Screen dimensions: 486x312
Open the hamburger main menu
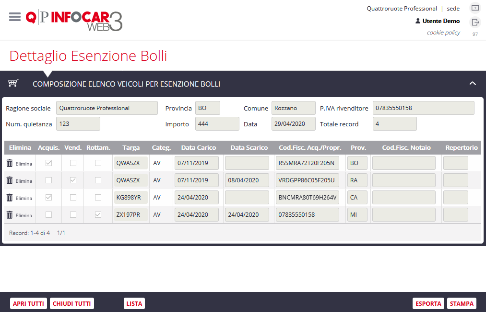[15, 17]
